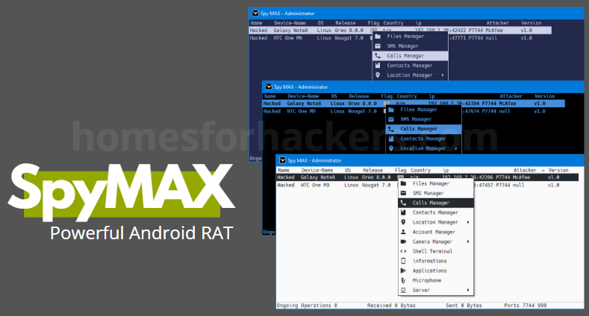Viewport: 589px width, 316px height.
Task: Click the Country column header in white-theme window
Action: (x=420, y=170)
